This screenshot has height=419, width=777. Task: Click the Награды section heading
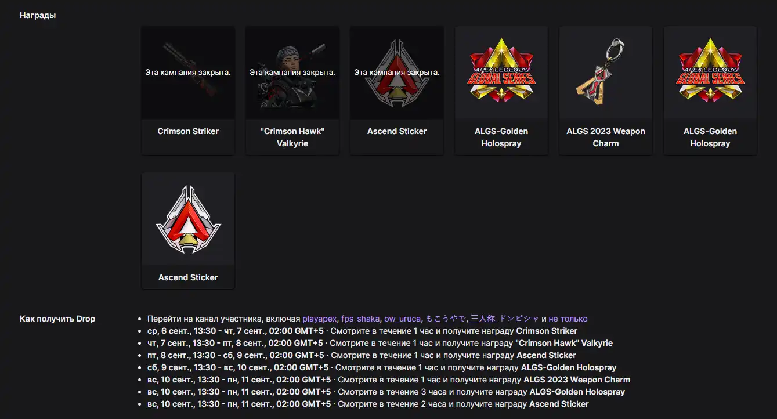tap(38, 15)
